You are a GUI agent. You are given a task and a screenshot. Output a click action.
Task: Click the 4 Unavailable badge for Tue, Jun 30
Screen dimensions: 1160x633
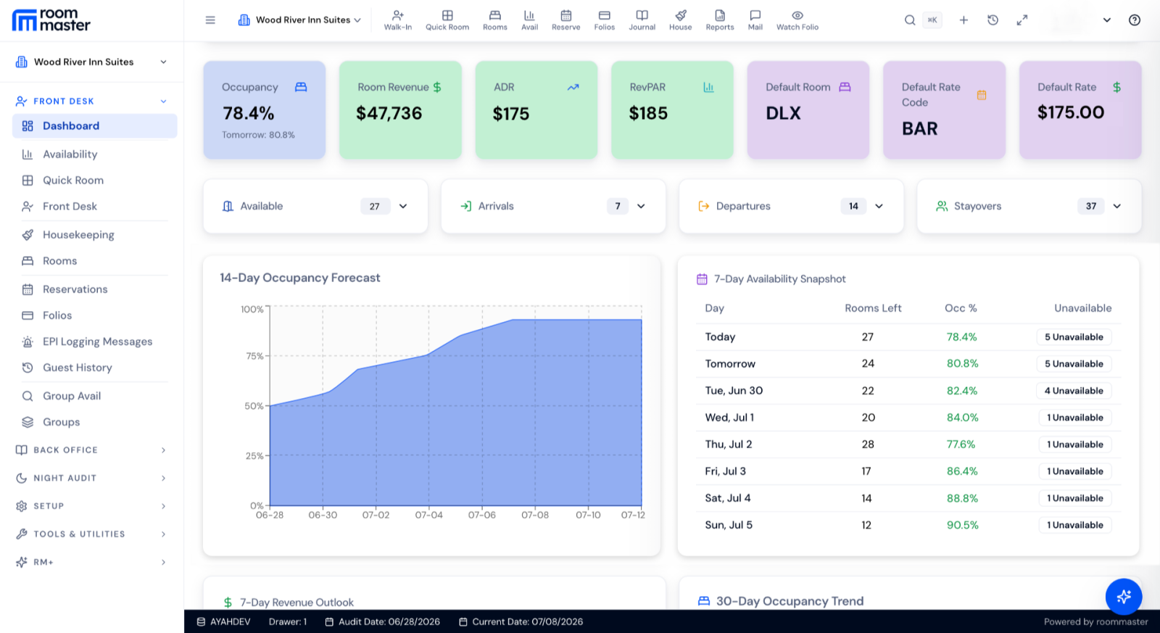[1074, 391]
